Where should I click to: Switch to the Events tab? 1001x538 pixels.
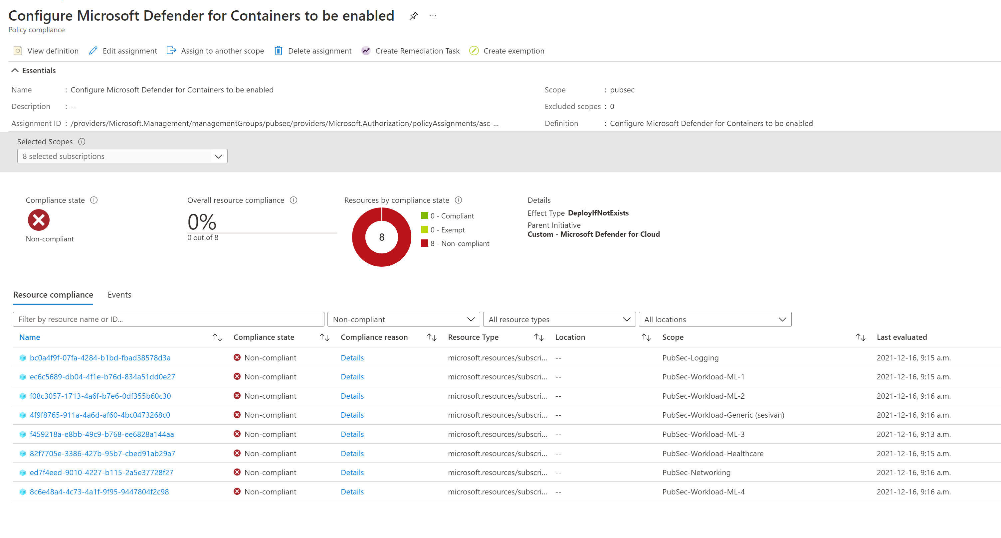(x=119, y=295)
